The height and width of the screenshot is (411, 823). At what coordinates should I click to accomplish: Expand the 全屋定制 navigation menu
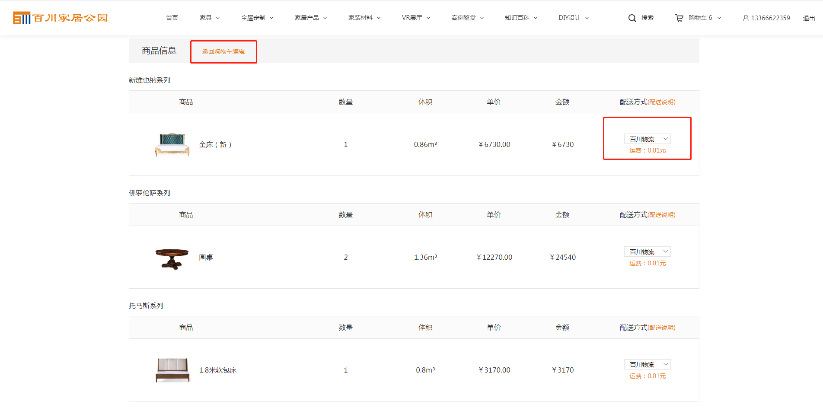coord(257,18)
